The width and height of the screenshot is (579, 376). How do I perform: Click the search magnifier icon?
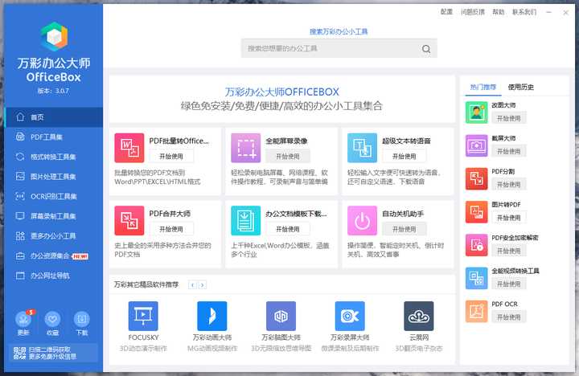click(x=428, y=49)
